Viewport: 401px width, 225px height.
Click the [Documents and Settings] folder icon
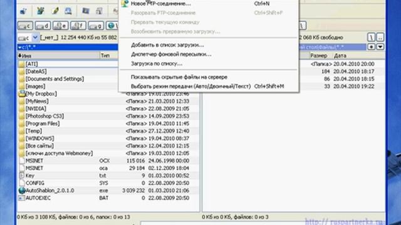[22, 79]
